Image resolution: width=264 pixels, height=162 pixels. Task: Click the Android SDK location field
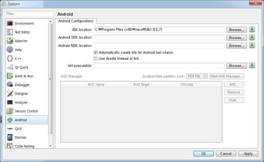tap(159, 37)
